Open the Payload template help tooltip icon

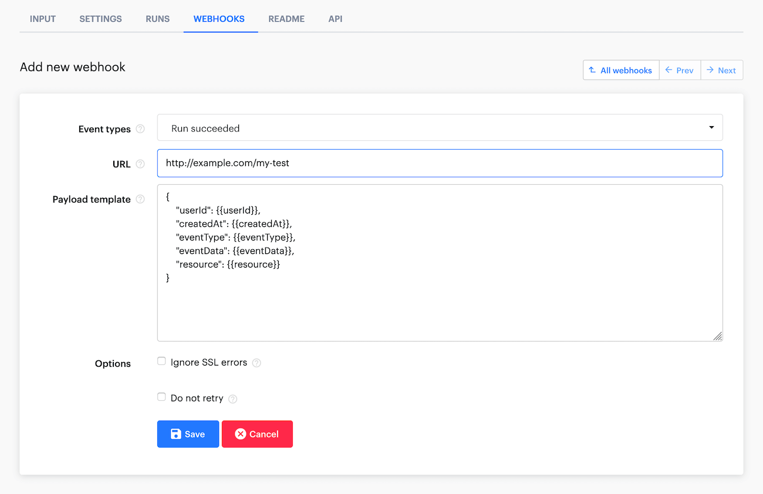tap(140, 199)
